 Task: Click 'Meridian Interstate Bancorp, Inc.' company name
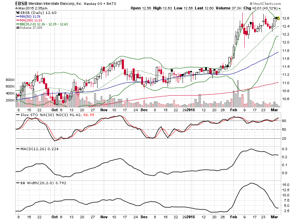(55, 3)
